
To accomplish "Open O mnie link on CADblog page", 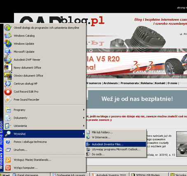I will pos(172,83).
